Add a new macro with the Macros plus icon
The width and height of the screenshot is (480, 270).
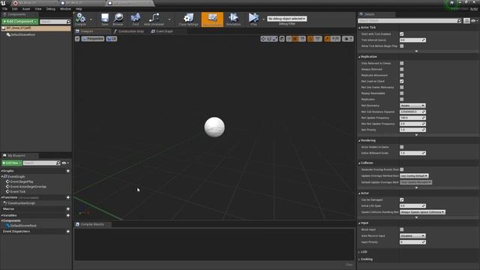click(x=68, y=208)
